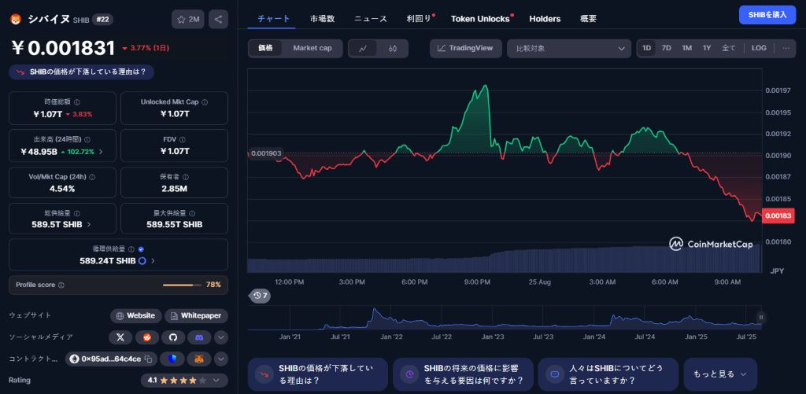
Task: Click info icon next to Profile score
Action: click(x=61, y=285)
